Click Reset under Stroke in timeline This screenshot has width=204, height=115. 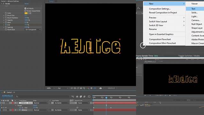click(x=35, y=105)
